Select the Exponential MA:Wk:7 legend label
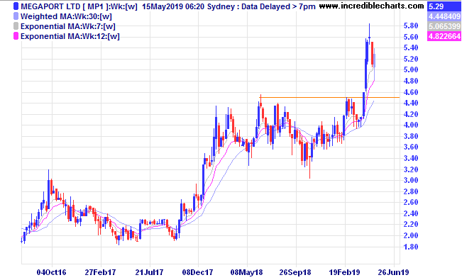Image resolution: width=462 pixels, height=280 pixels. coord(67,26)
